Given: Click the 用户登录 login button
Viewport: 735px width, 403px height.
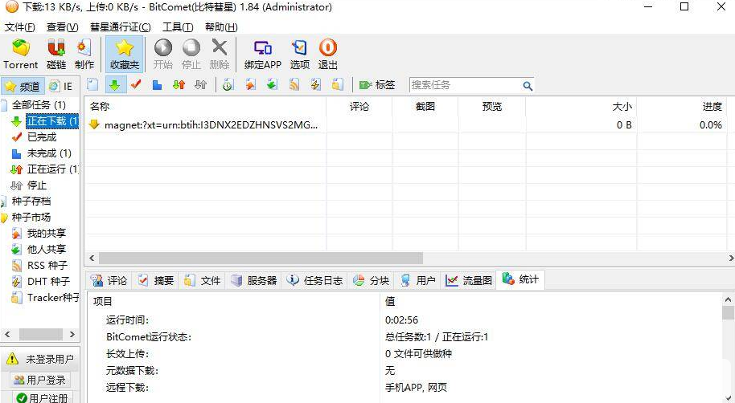Looking at the screenshot, I should (x=39, y=380).
